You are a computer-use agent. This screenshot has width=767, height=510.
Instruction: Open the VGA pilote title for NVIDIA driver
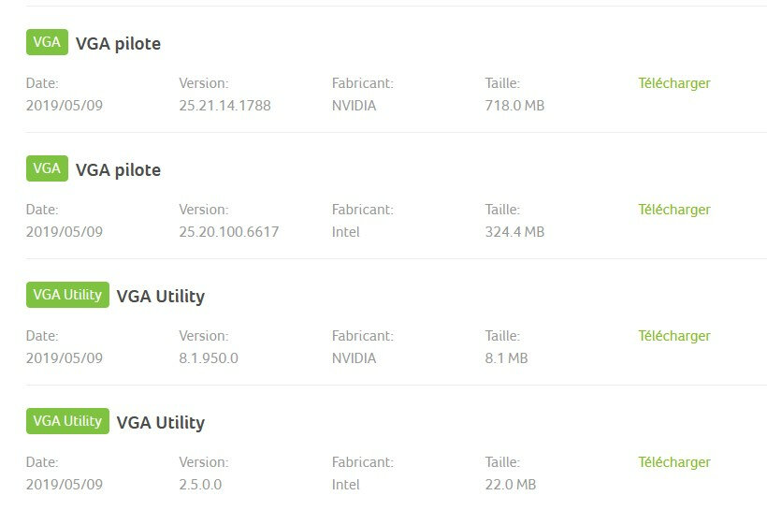pyautogui.click(x=118, y=44)
